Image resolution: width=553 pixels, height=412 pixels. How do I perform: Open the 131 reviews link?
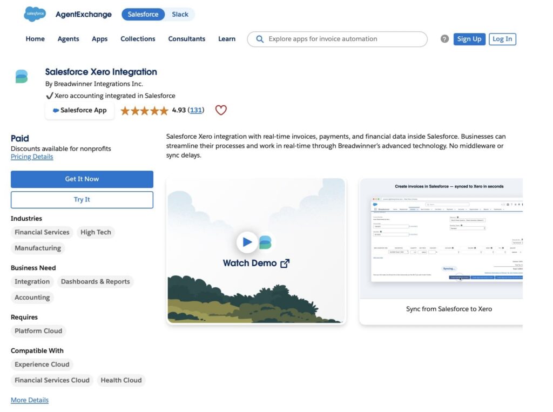[195, 110]
